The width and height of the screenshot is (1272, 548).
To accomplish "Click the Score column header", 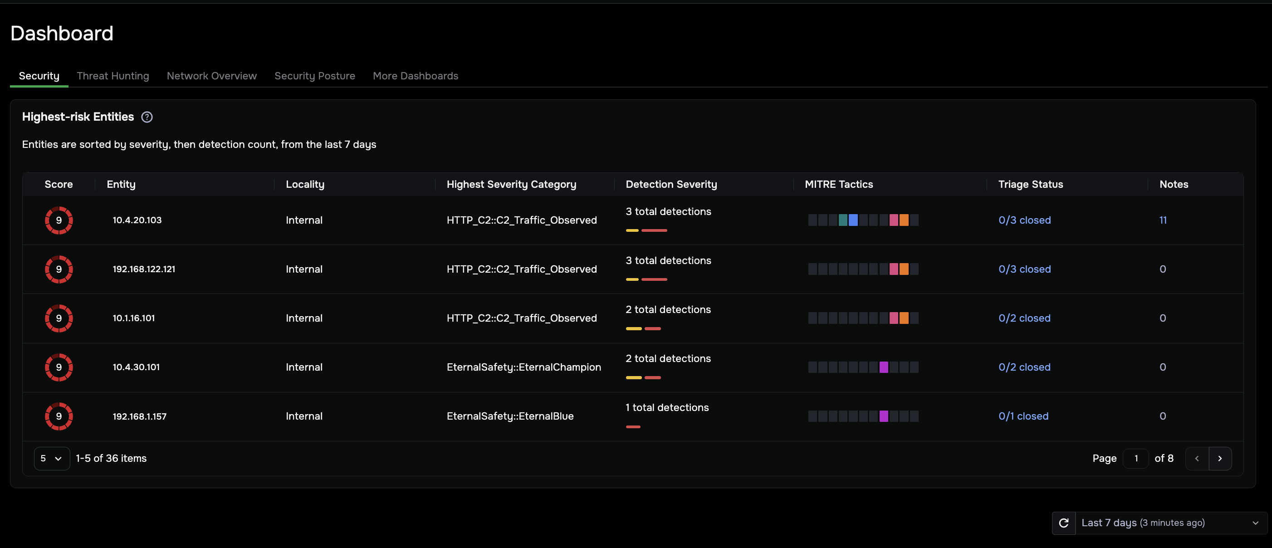I will pyautogui.click(x=58, y=184).
